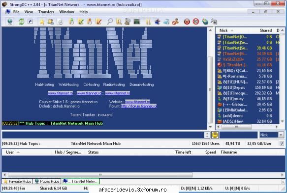The height and width of the screenshot is (193, 287).
Task: Select user &[EU]Depsis in the list
Action: (248, 87)
